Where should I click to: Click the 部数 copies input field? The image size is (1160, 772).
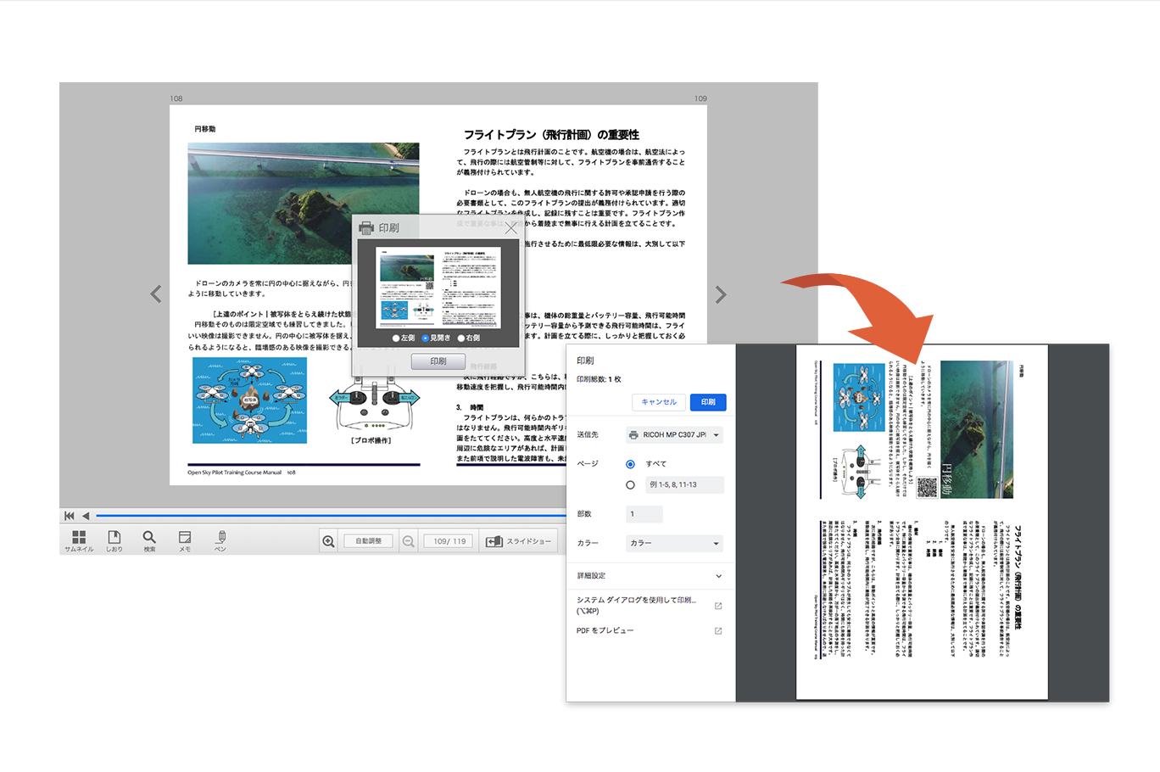(x=644, y=514)
